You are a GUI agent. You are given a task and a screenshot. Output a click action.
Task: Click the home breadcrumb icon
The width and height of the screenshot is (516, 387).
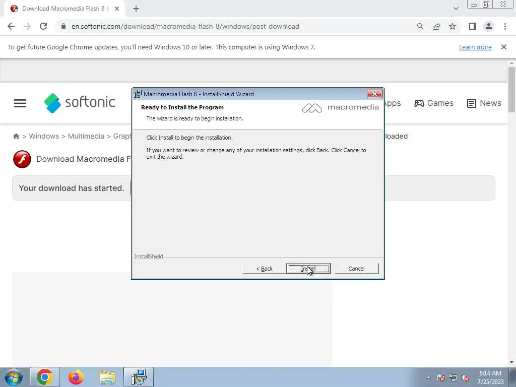(x=16, y=136)
